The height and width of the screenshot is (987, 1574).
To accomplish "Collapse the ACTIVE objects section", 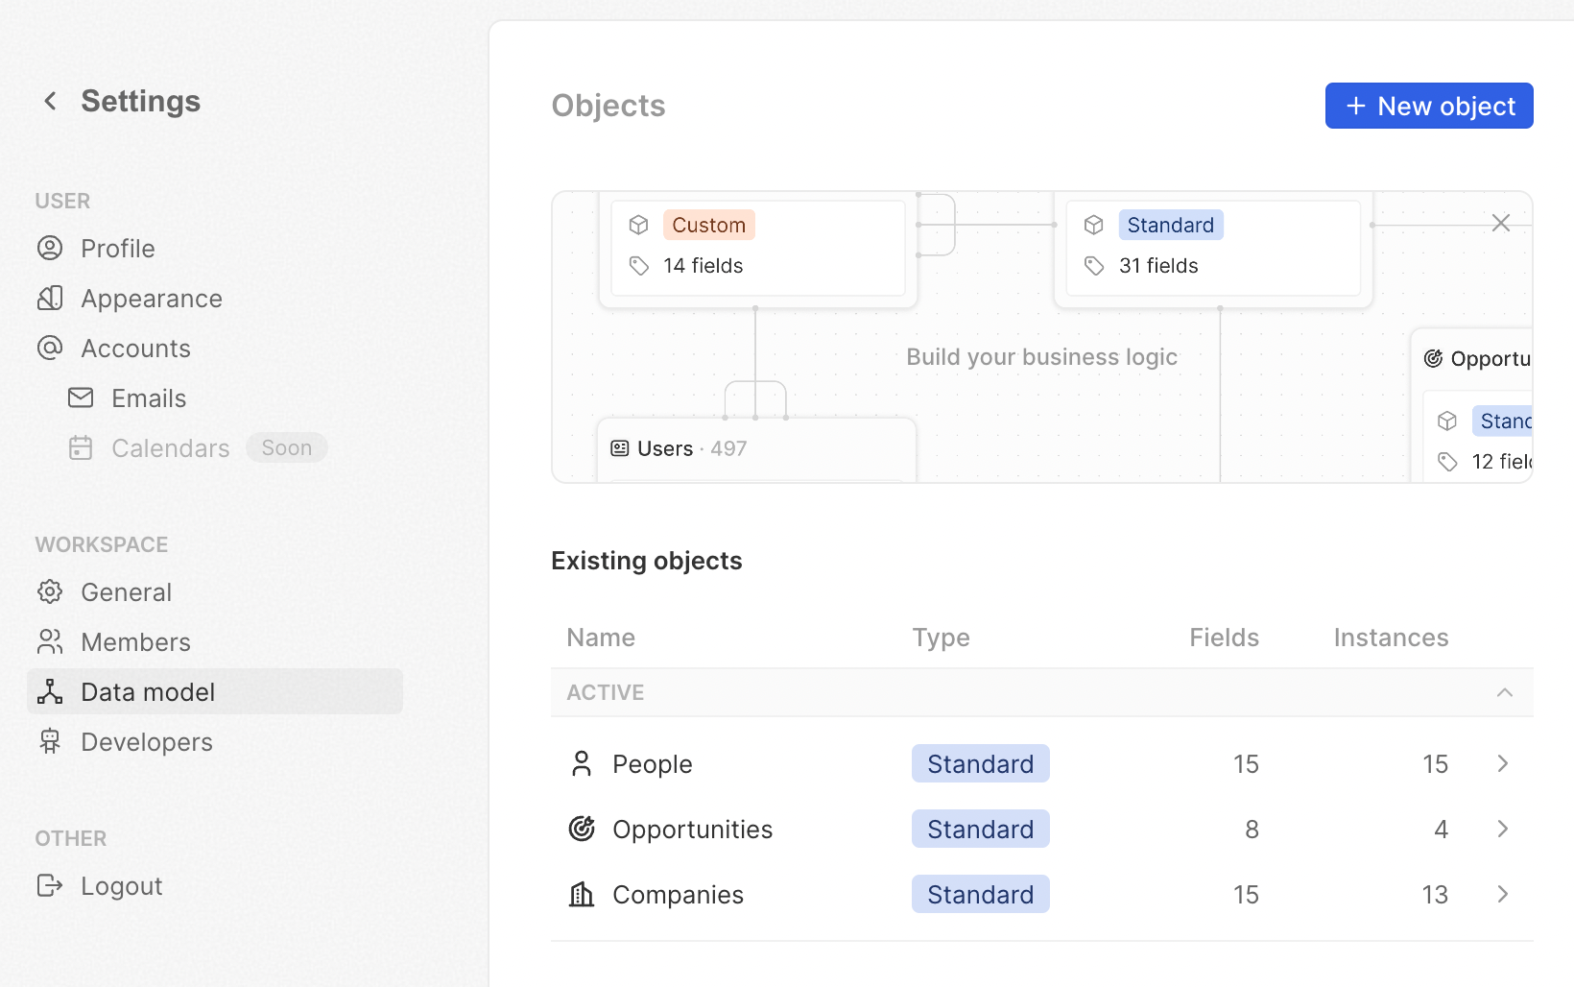I will (1504, 692).
